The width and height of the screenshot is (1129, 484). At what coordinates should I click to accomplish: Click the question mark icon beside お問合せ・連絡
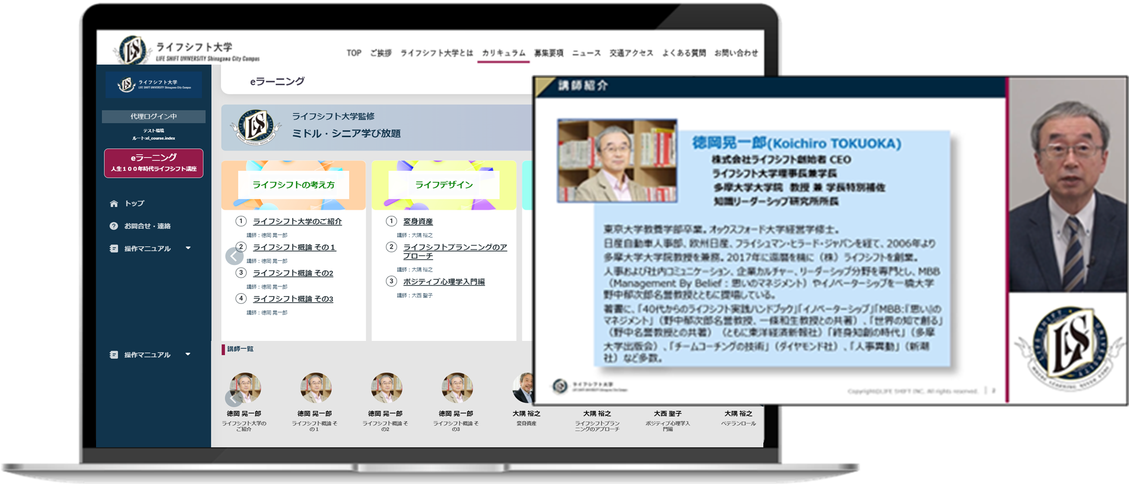(x=114, y=226)
